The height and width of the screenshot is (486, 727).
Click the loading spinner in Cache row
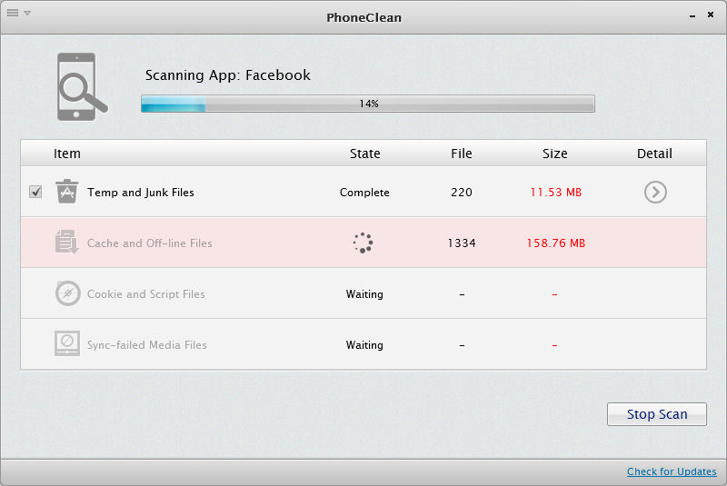(363, 243)
